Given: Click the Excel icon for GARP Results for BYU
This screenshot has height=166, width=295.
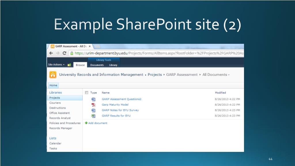Looking at the screenshot, I should 93,116.
